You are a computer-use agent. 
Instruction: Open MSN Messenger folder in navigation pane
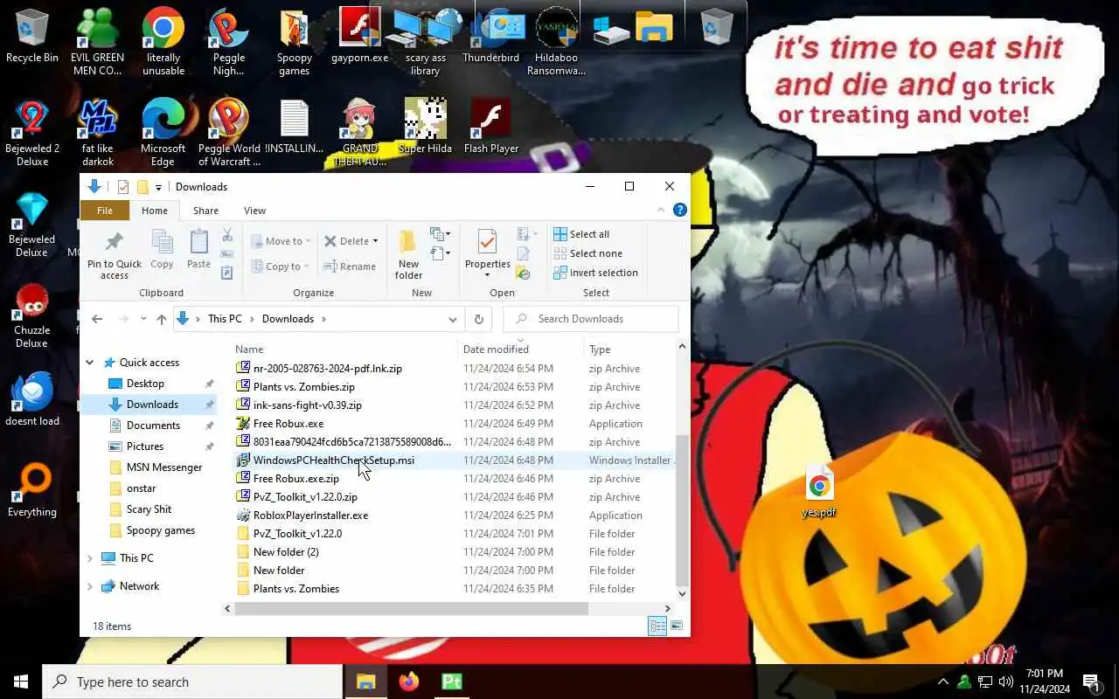pos(164,467)
